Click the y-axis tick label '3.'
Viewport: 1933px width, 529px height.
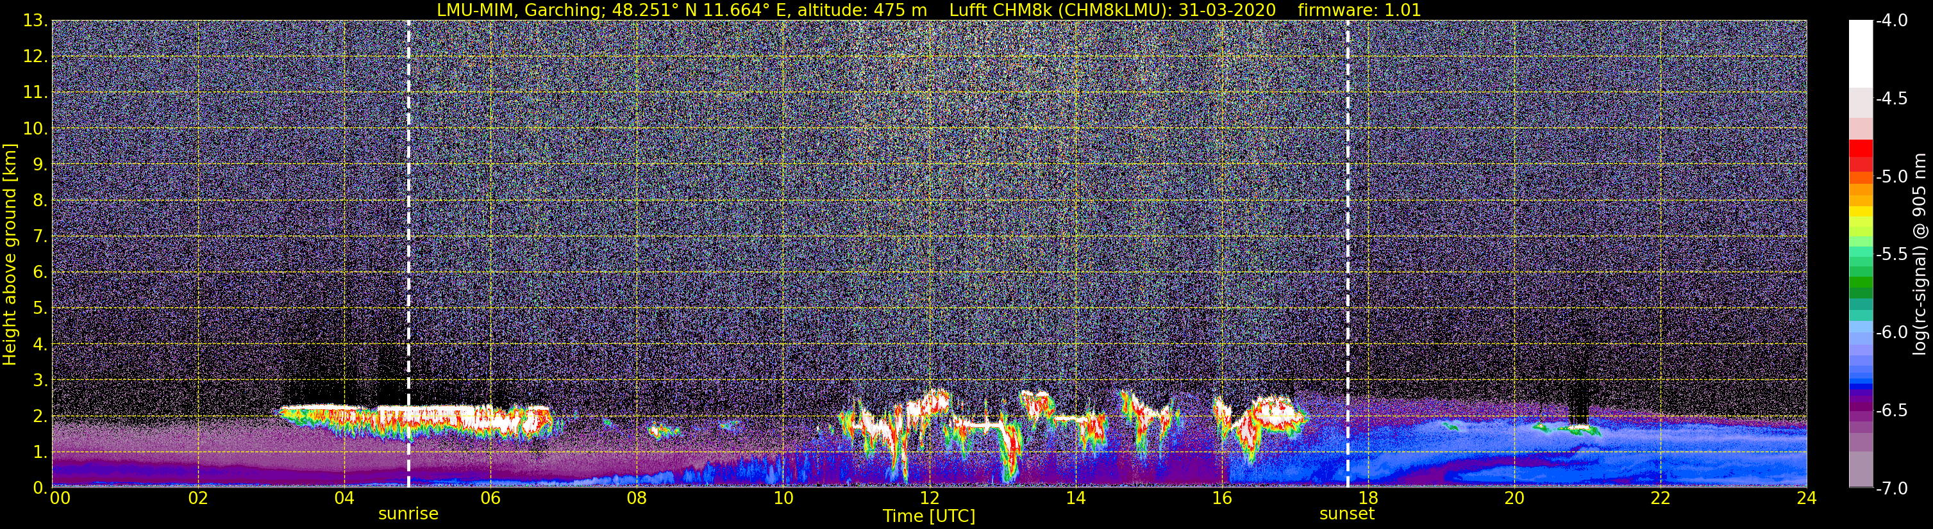click(40, 380)
